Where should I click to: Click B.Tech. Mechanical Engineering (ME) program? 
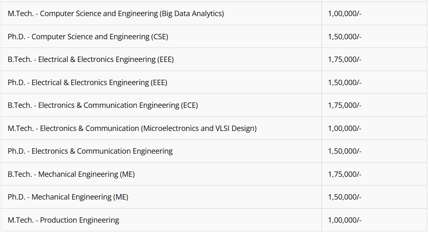[x=71, y=174]
